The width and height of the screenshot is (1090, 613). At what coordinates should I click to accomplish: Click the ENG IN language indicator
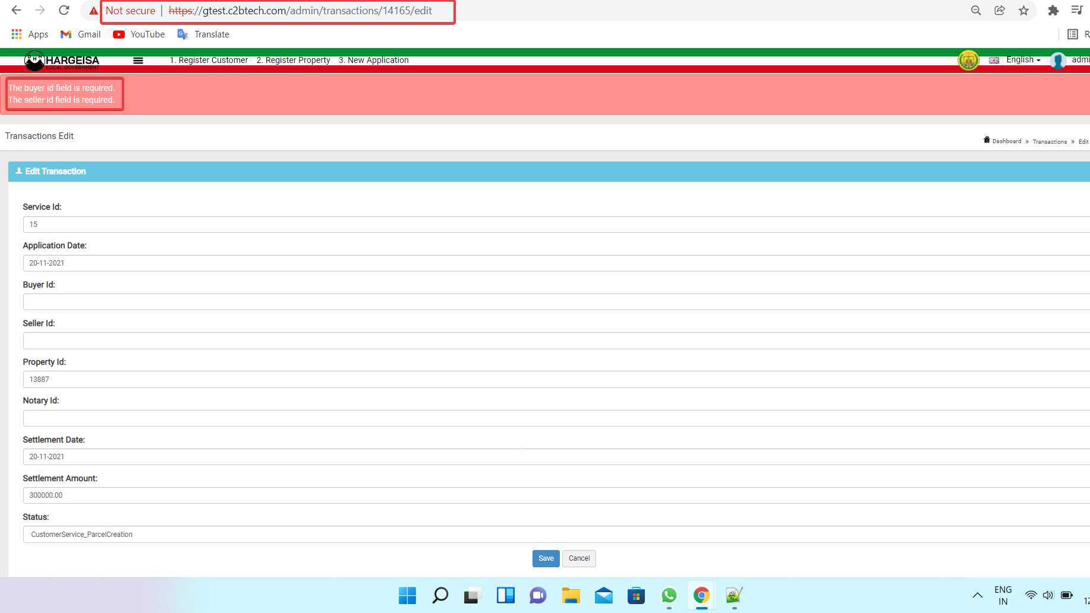1003,595
